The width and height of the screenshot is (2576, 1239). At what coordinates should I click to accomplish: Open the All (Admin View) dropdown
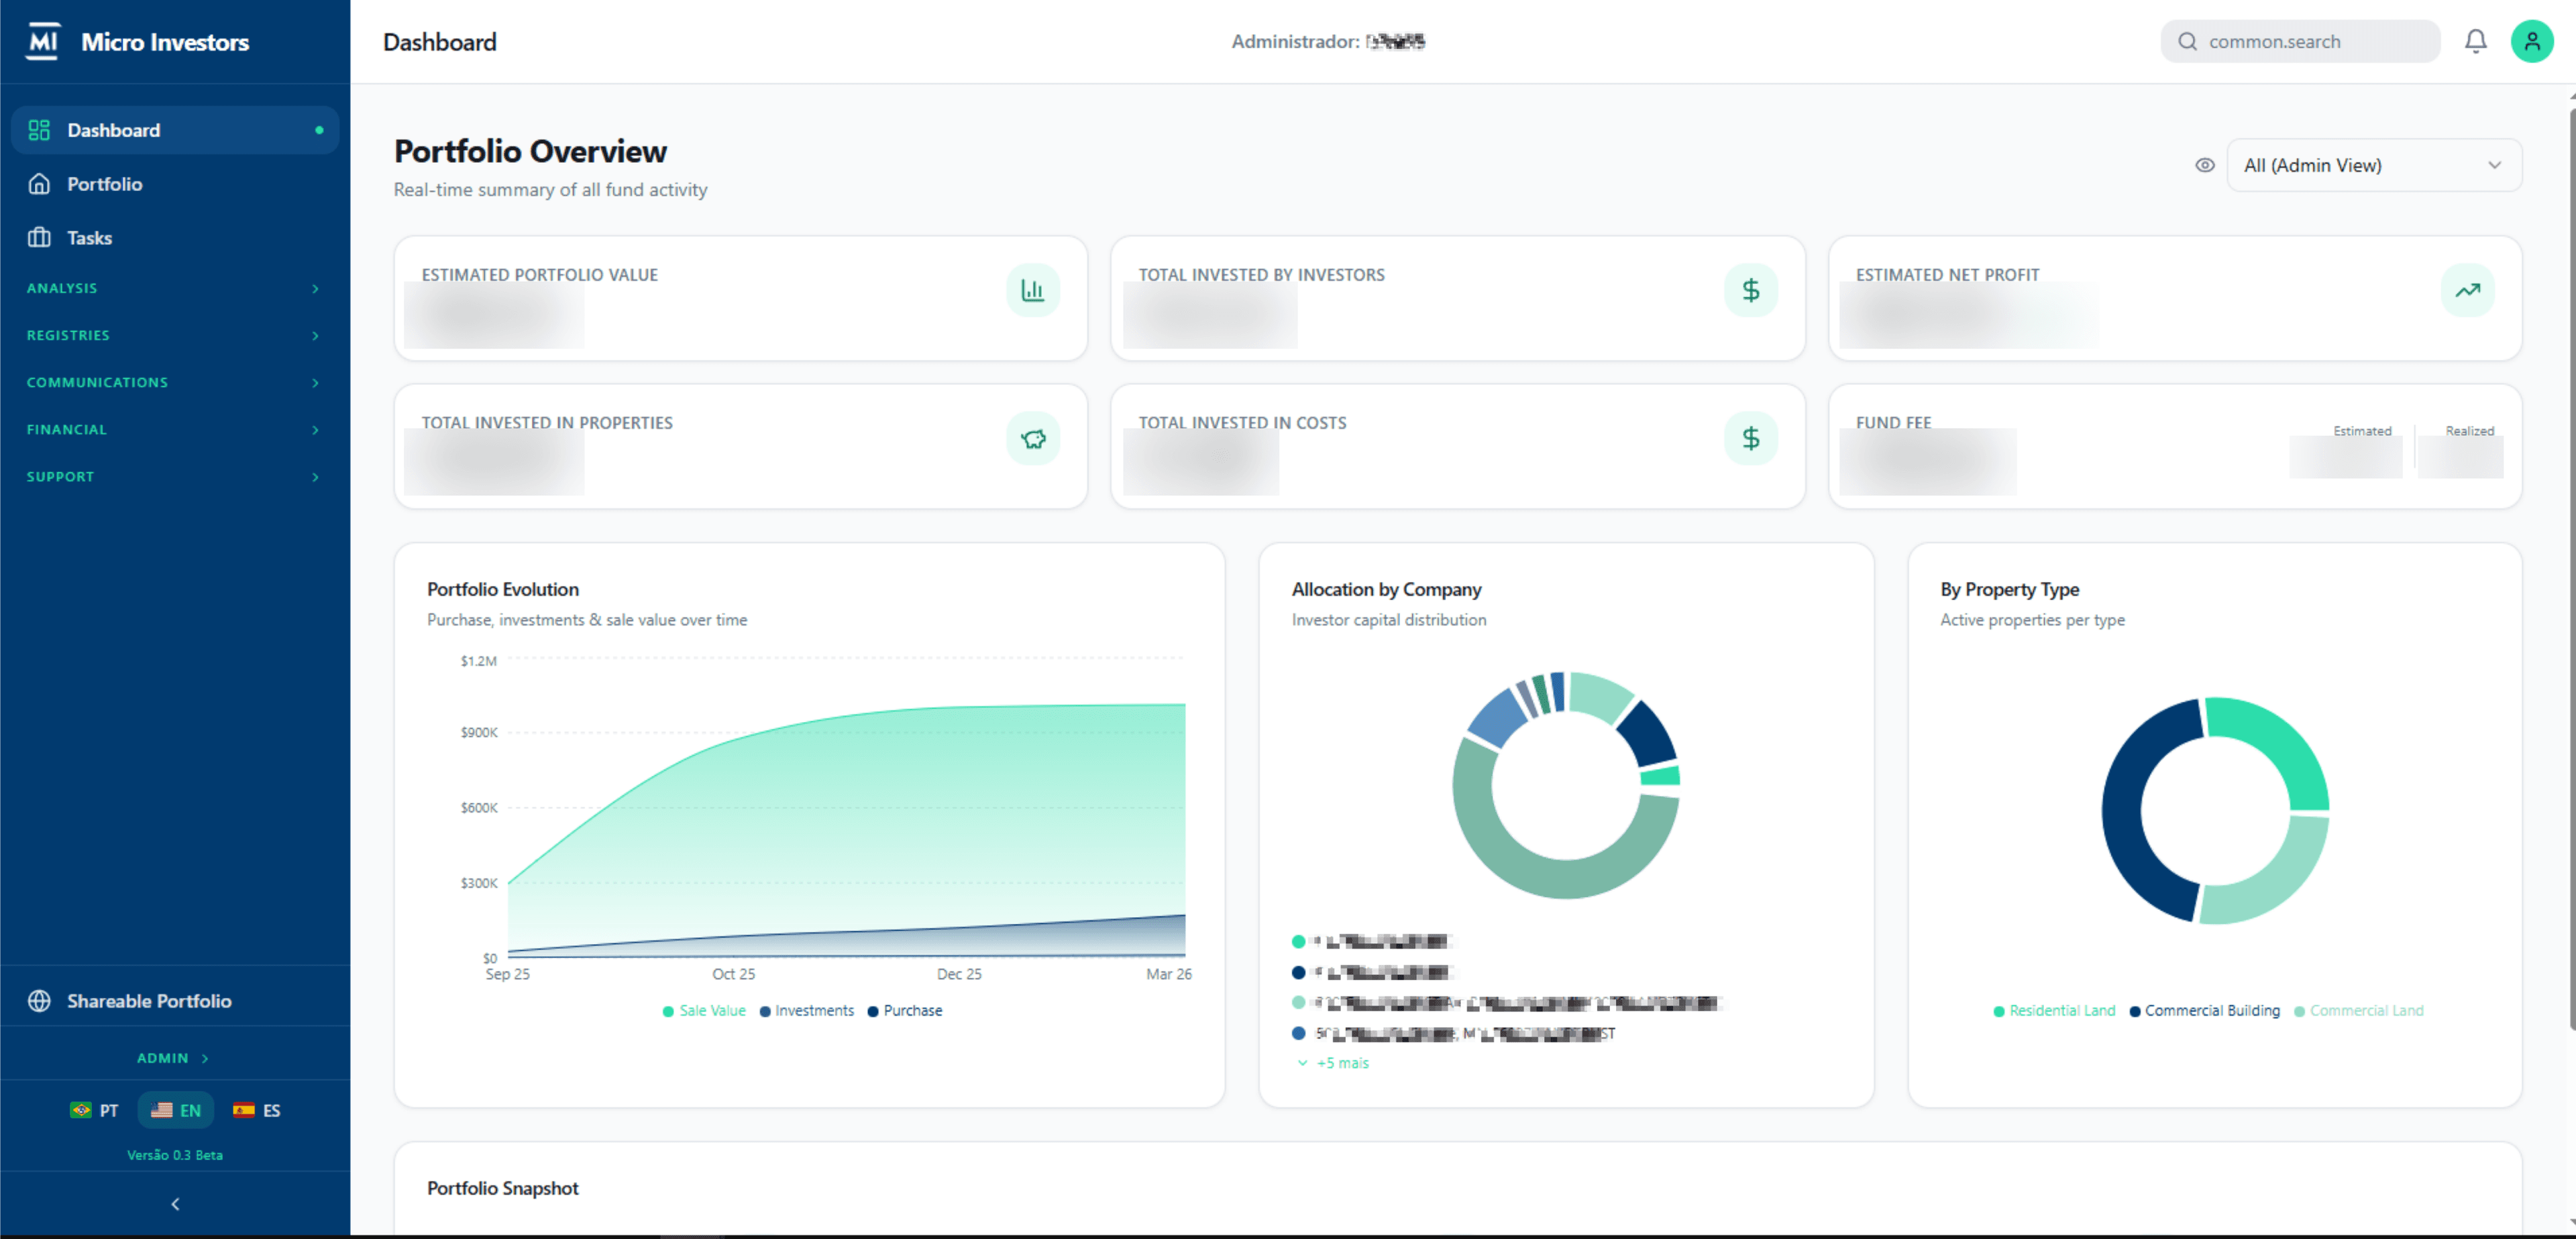pos(2373,165)
